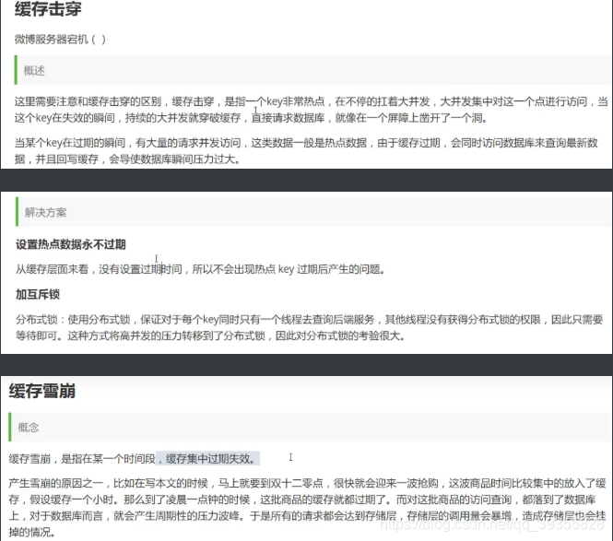Click the paragraph starting 这里需要注意和缓存击穿的区别
Image resolution: width=613 pixels, height=541 pixels.
[x=312, y=110]
